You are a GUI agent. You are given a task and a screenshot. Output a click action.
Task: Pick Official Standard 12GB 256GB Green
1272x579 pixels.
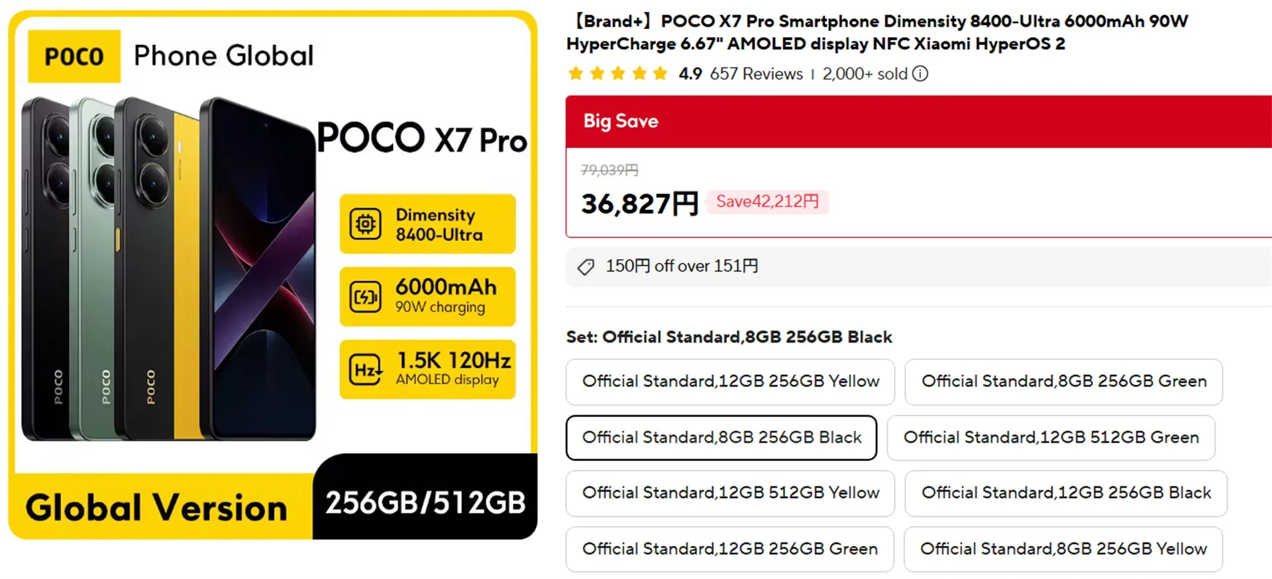[x=729, y=549]
